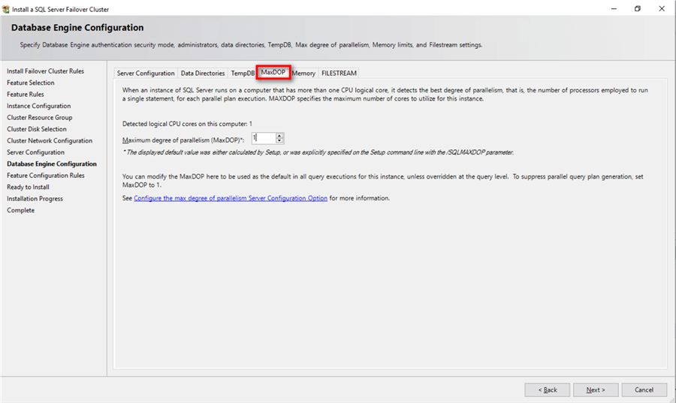Minimize the setup window

(x=614, y=8)
